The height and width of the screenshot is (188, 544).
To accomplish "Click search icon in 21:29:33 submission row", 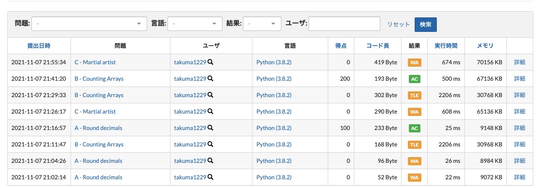I will click(210, 95).
